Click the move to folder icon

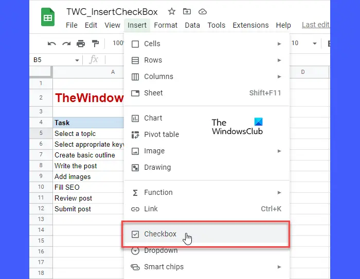[187, 11]
